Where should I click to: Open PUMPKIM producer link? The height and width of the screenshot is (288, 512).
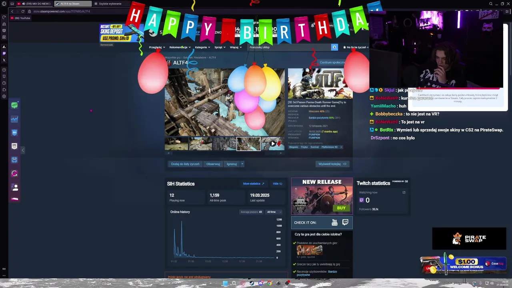[x=314, y=134]
